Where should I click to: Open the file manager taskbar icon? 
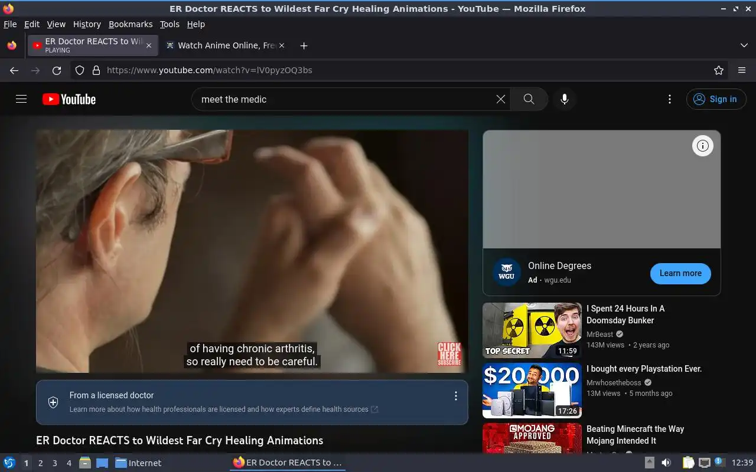[84, 463]
